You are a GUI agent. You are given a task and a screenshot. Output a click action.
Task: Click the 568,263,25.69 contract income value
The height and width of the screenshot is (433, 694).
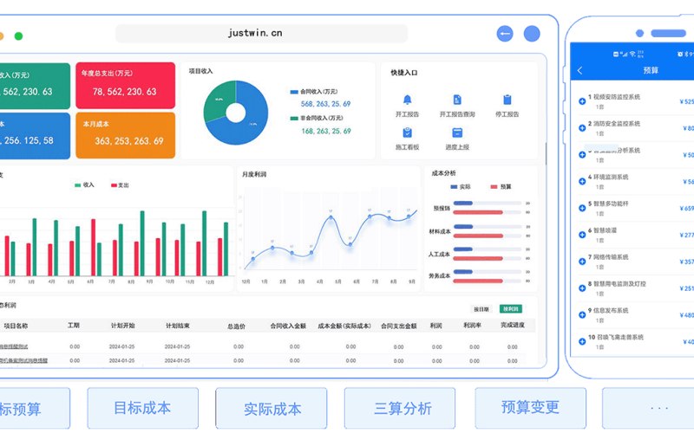pyautogui.click(x=326, y=104)
